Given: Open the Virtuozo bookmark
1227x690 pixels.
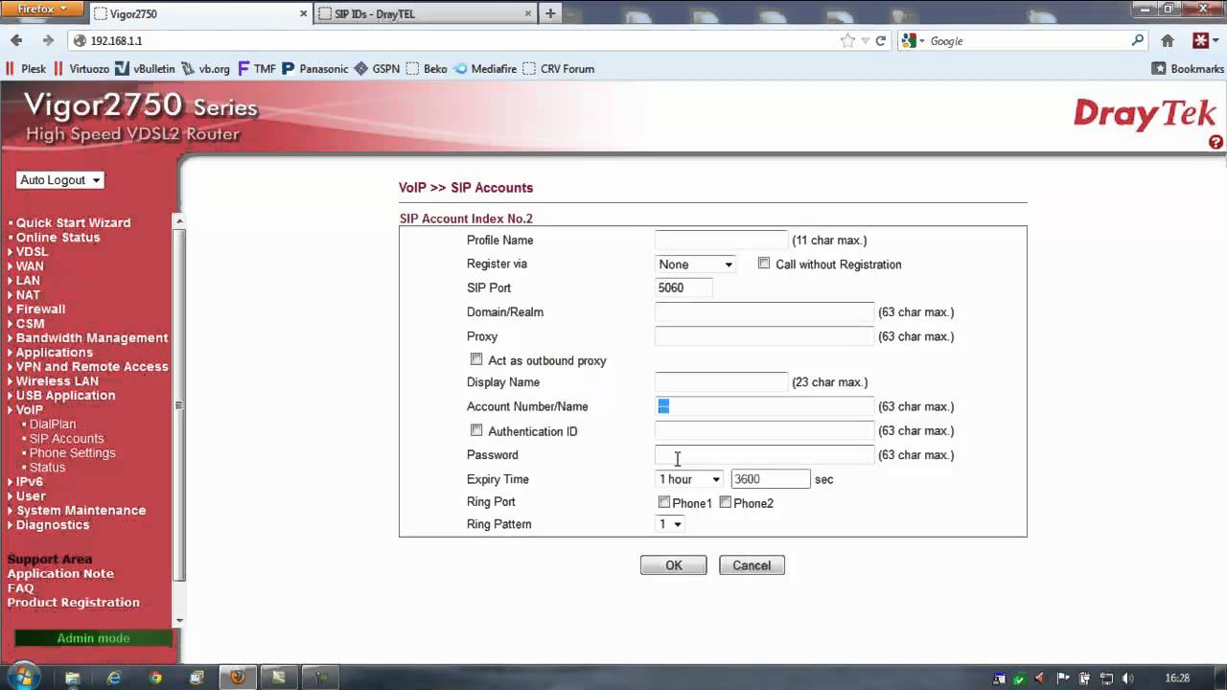Looking at the screenshot, I should (81, 69).
